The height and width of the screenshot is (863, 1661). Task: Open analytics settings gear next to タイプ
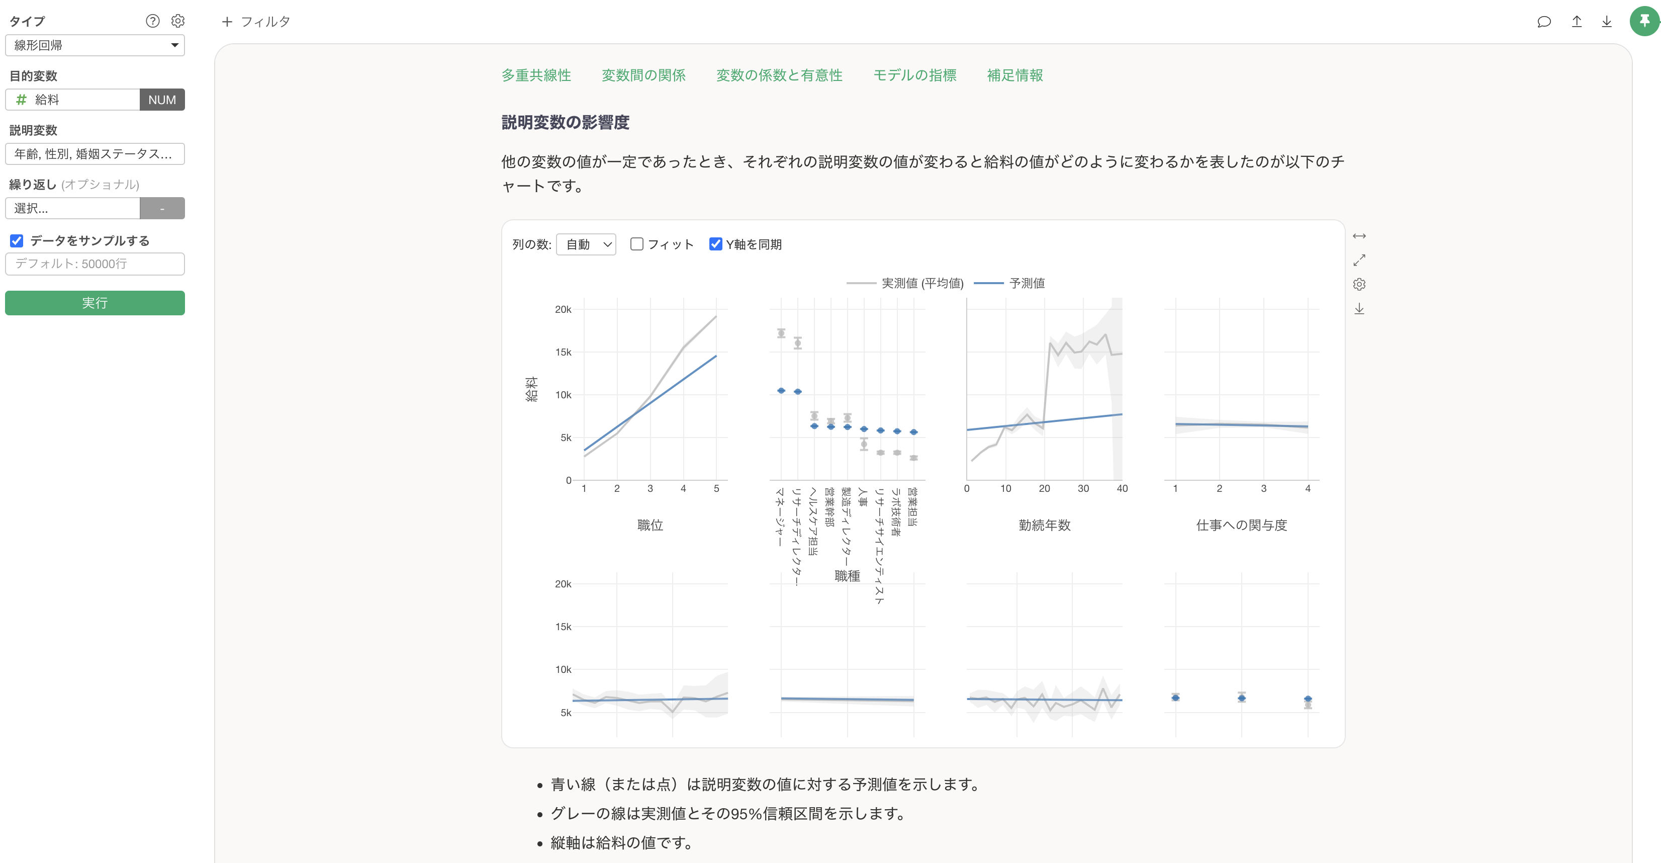coord(178,21)
